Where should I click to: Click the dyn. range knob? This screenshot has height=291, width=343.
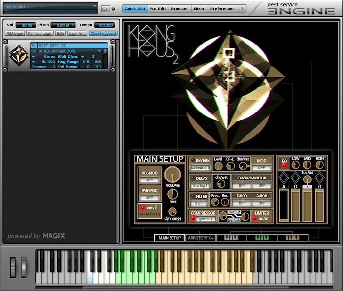[172, 212]
